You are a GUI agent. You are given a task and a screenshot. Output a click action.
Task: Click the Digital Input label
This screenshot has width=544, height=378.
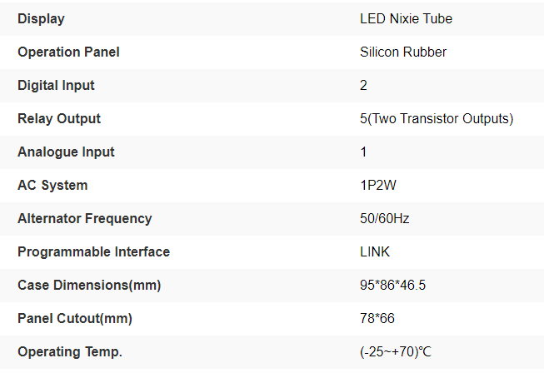[56, 85]
